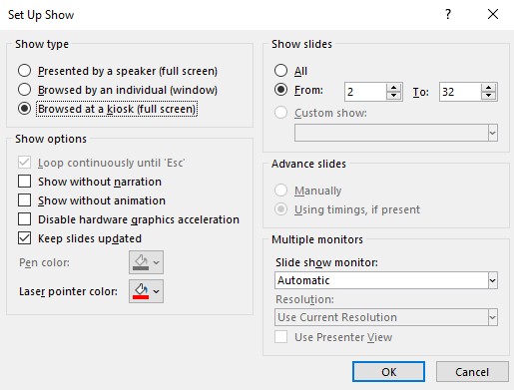
Task: Increase the From slide number
Action: click(394, 88)
